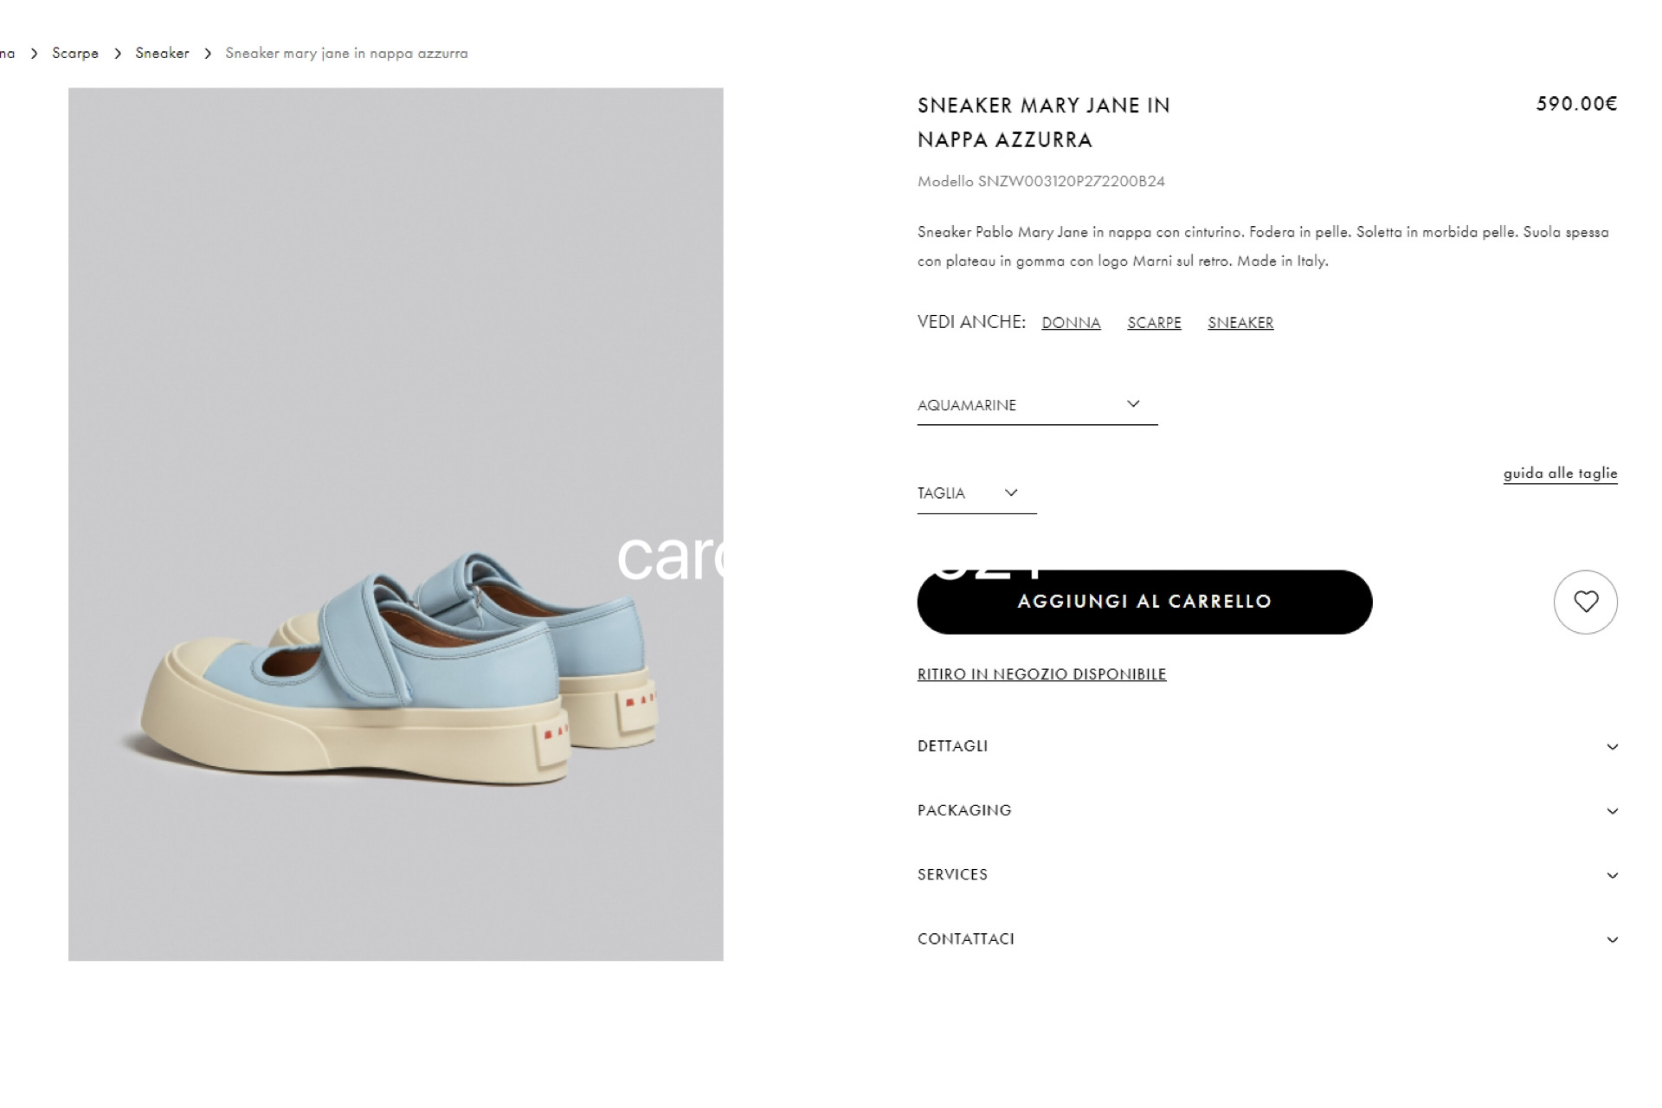The width and height of the screenshot is (1662, 1108).
Task: Expand the Contattaci section arrow
Action: coord(1612,939)
